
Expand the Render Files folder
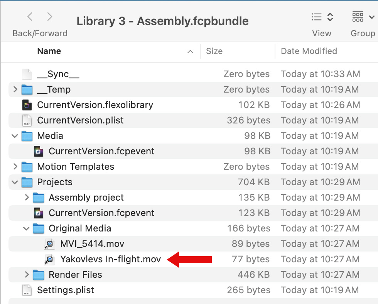point(27,275)
